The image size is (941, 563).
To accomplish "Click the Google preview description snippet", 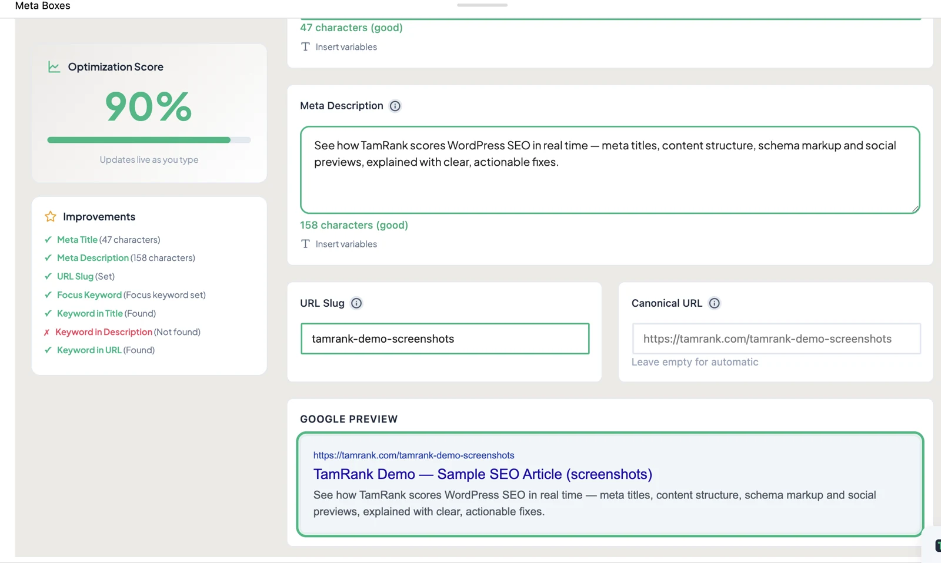I will (595, 503).
